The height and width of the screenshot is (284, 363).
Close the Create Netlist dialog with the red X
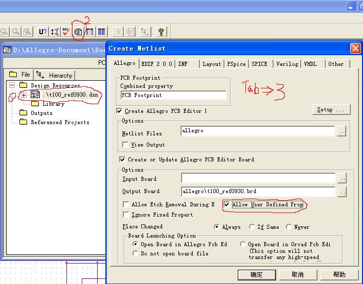[355, 49]
